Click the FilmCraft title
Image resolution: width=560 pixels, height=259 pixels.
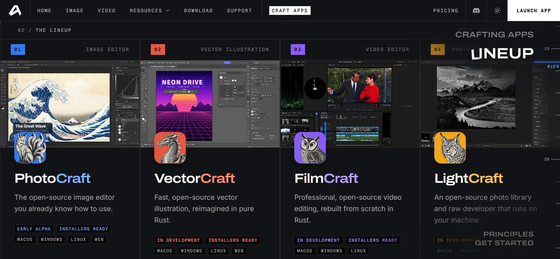[x=326, y=178]
